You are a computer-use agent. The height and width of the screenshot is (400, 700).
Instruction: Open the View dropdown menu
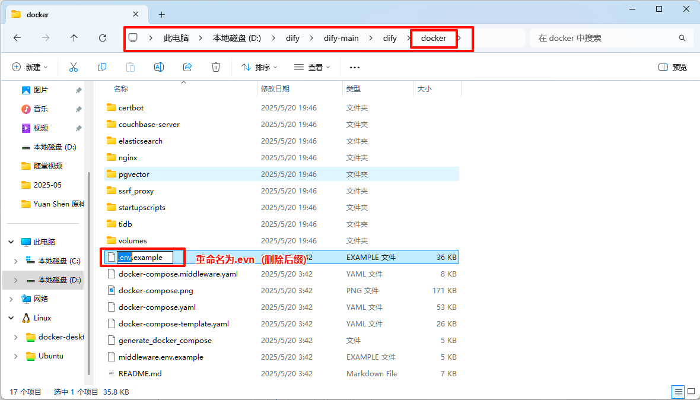tap(312, 67)
